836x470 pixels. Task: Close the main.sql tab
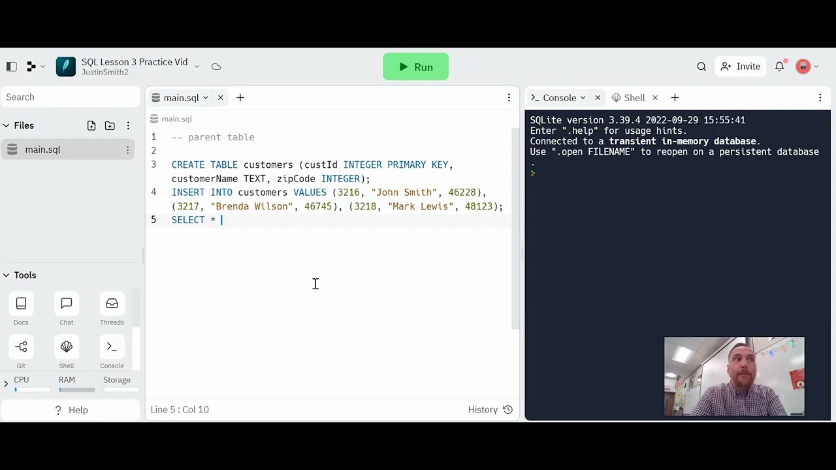tap(220, 98)
